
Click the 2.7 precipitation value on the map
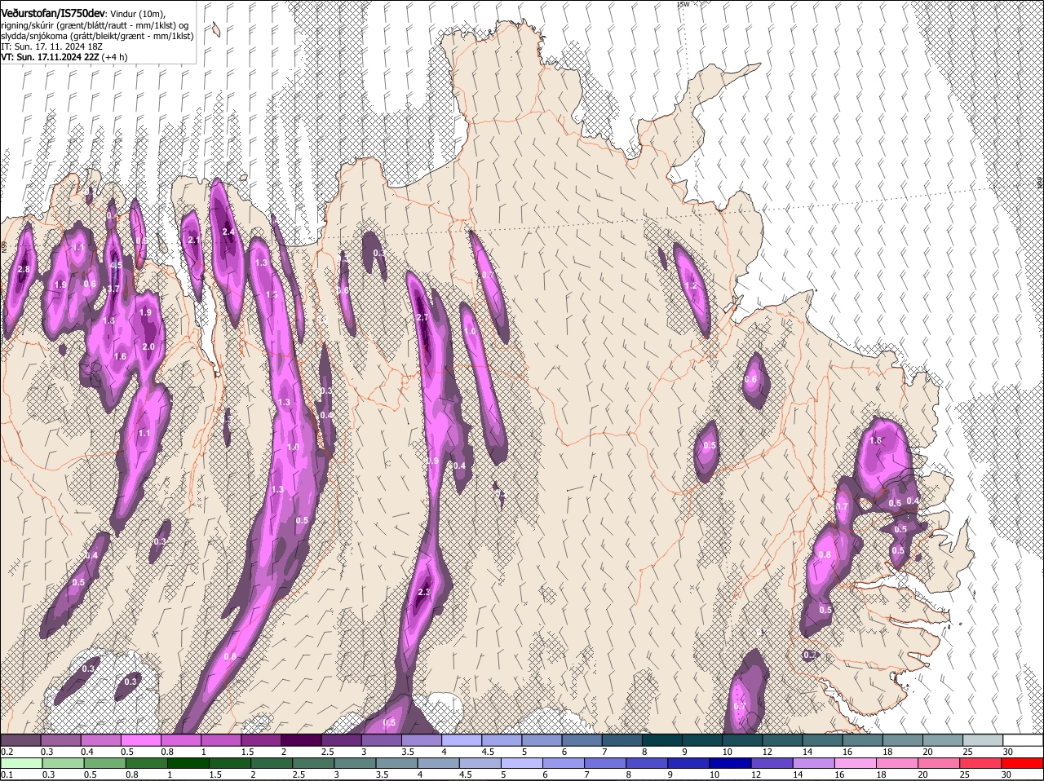[422, 317]
